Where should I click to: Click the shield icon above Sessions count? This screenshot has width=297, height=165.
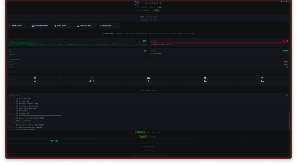[x=35, y=78]
